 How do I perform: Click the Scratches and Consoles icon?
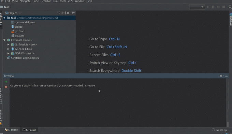(9, 58)
